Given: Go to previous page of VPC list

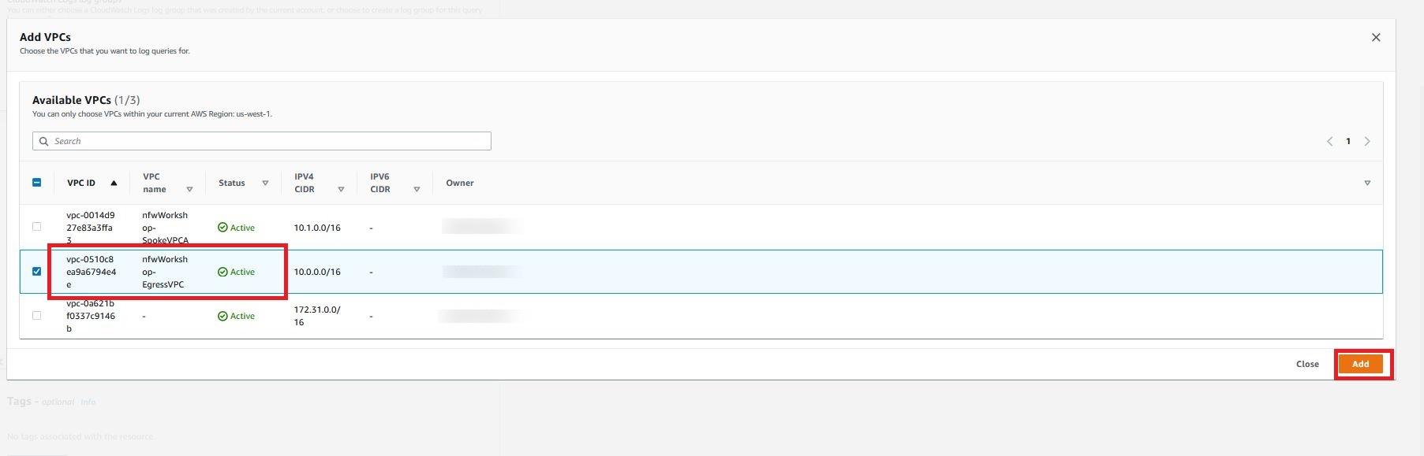Looking at the screenshot, I should coord(1329,142).
